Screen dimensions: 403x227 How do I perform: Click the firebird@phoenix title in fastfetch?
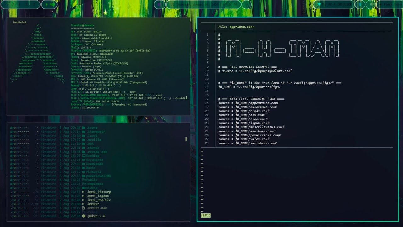[x=82, y=25]
